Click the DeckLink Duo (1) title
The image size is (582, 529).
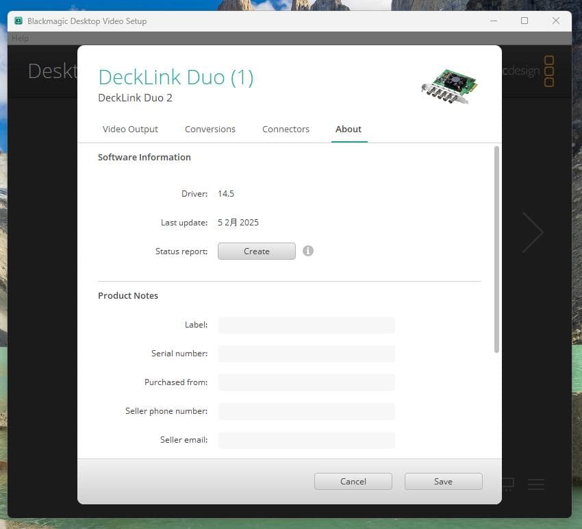point(176,77)
